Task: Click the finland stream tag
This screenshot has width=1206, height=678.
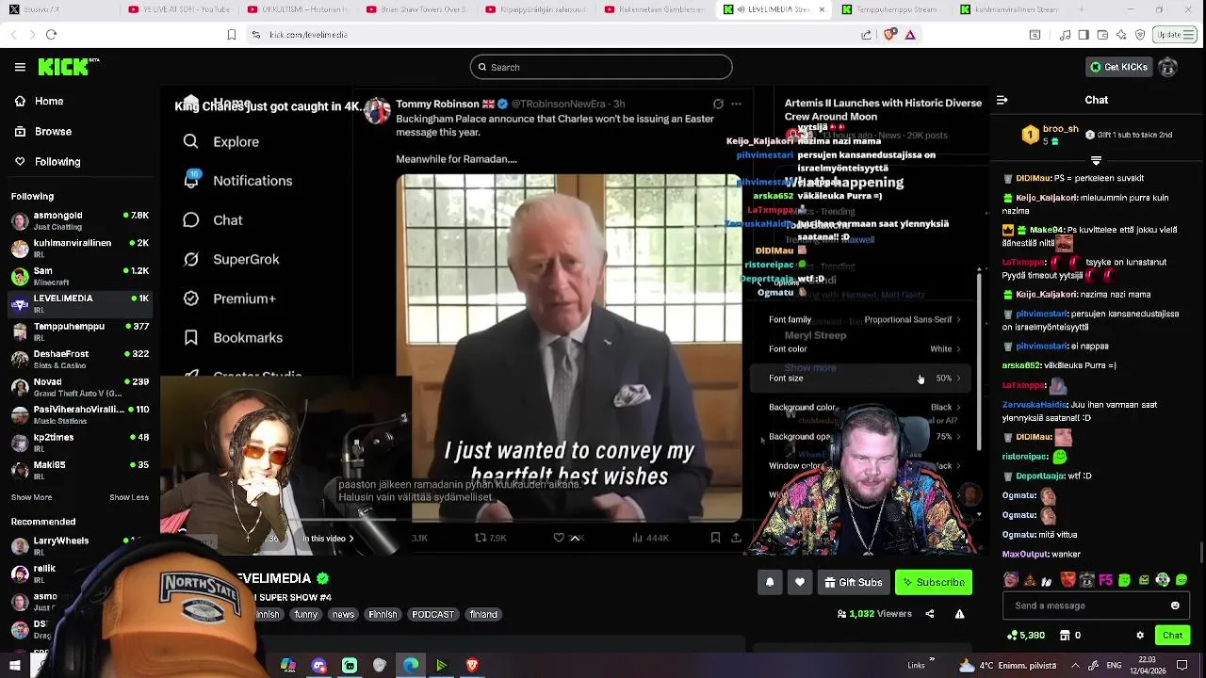Action: pyautogui.click(x=483, y=614)
